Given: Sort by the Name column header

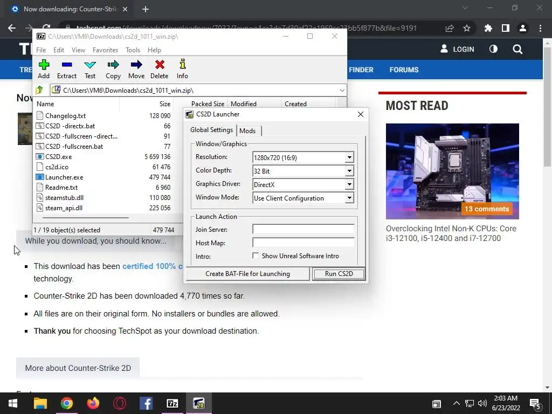Looking at the screenshot, I should click(77, 104).
